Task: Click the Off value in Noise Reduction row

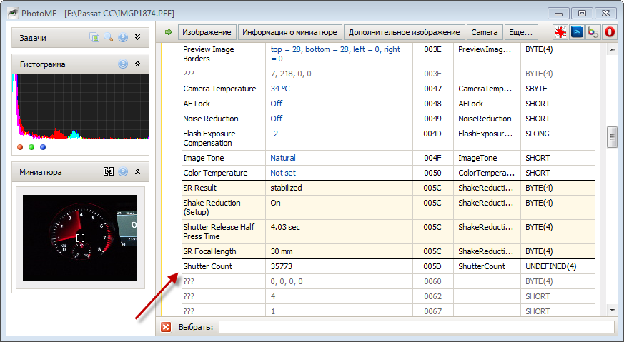Action: (276, 119)
